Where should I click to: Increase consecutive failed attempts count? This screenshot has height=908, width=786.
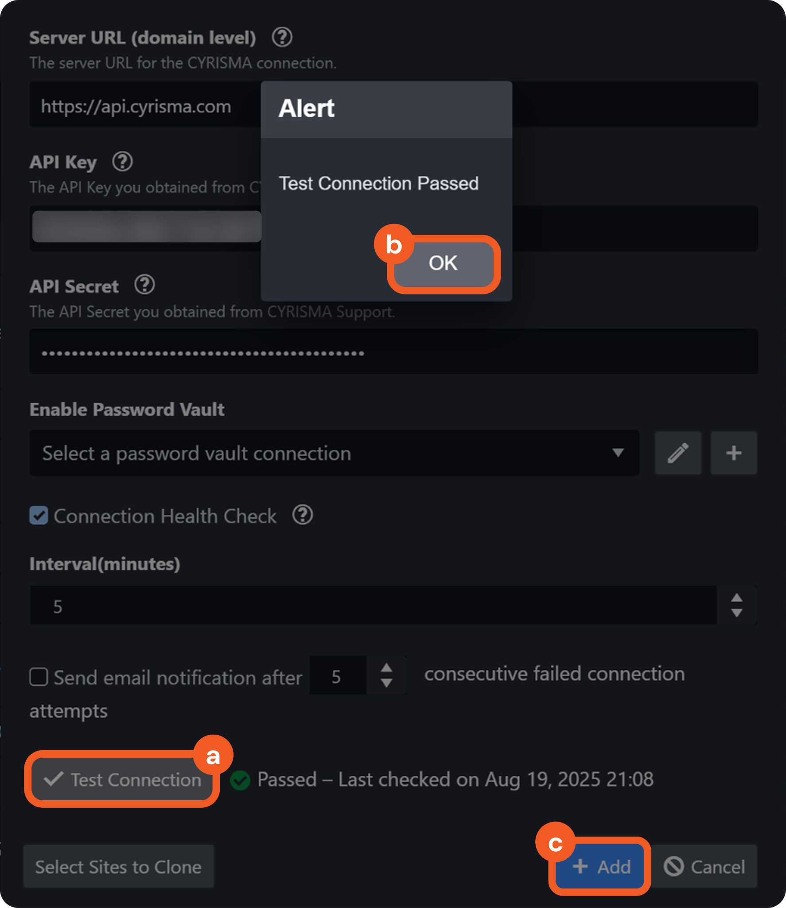[x=386, y=668]
